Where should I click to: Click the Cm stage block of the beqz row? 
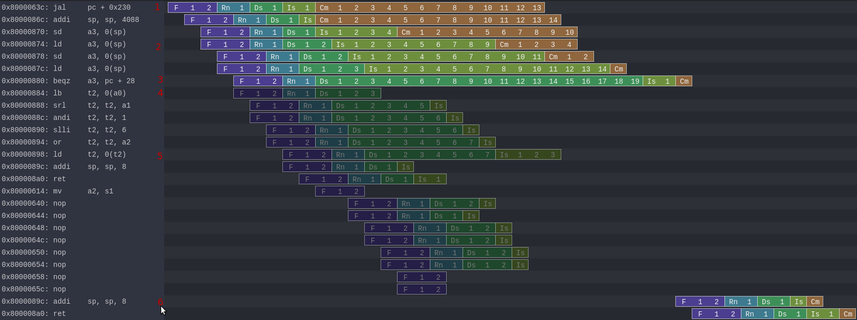pyautogui.click(x=684, y=81)
